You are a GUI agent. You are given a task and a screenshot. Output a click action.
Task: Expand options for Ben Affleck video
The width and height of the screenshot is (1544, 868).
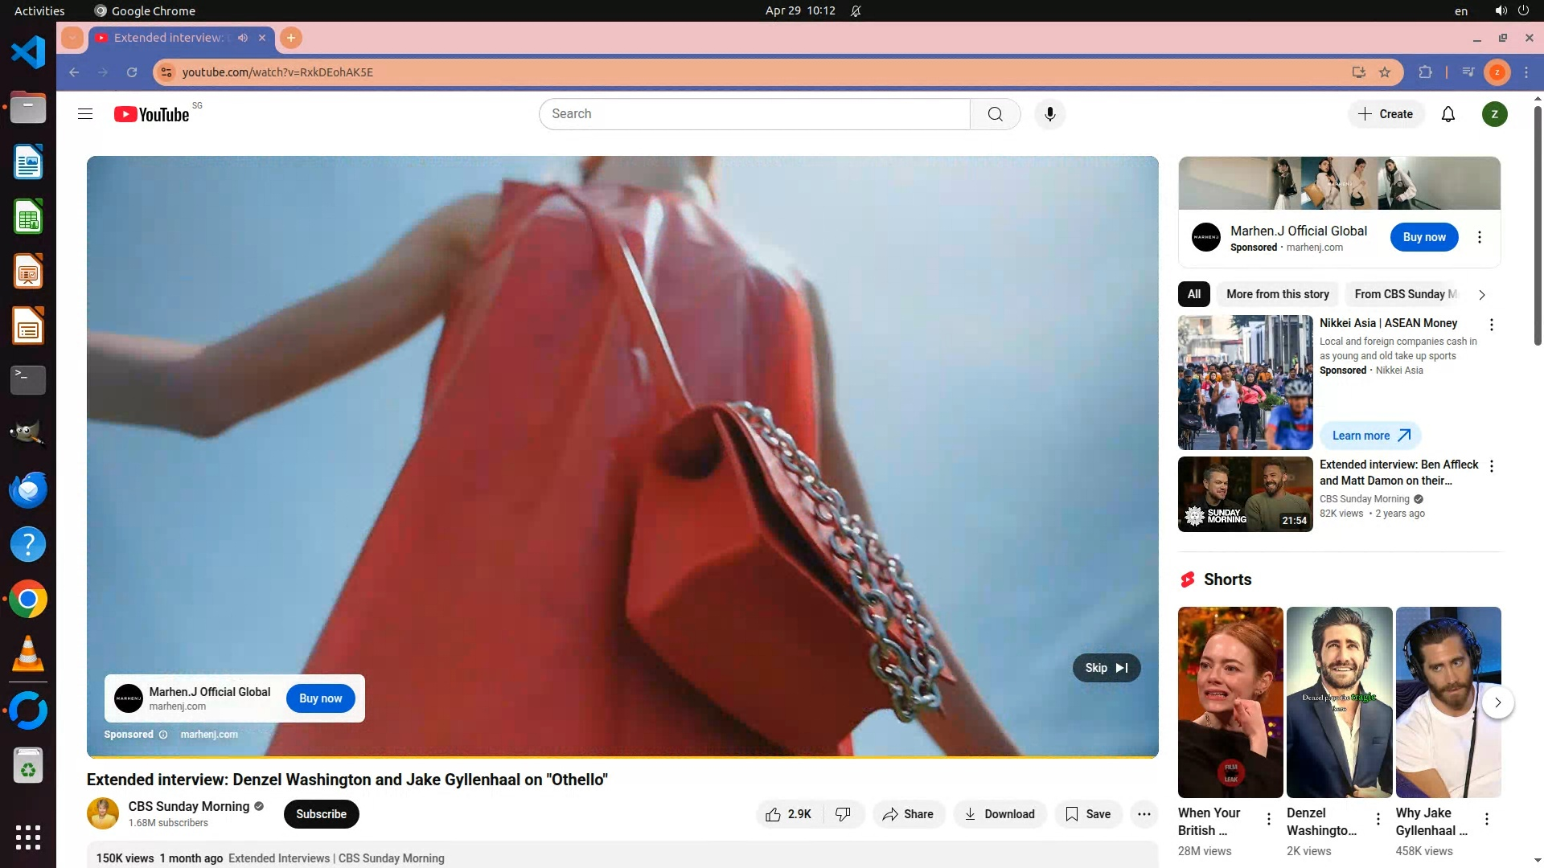[1491, 466]
